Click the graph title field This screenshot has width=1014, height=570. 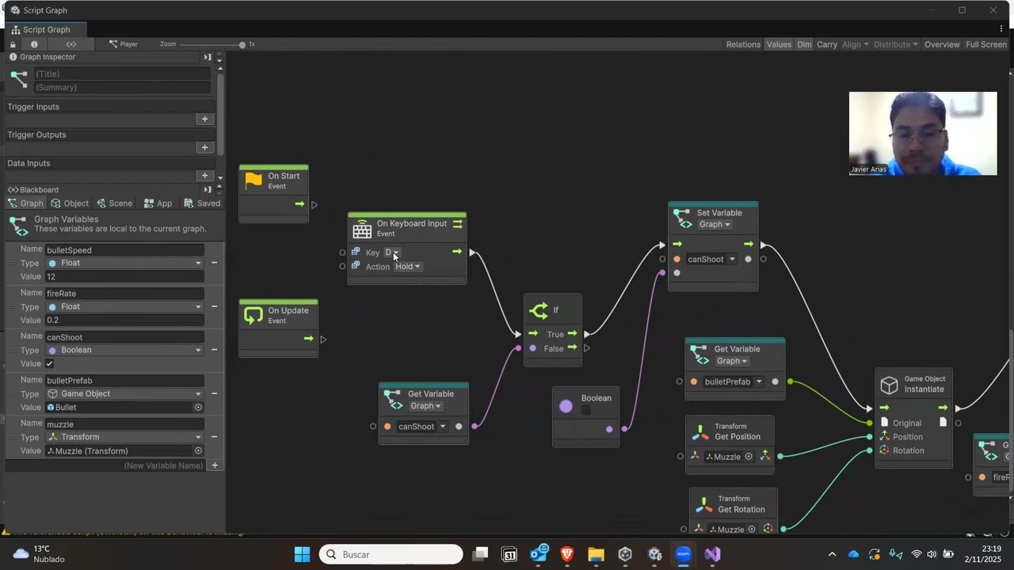[x=122, y=74]
